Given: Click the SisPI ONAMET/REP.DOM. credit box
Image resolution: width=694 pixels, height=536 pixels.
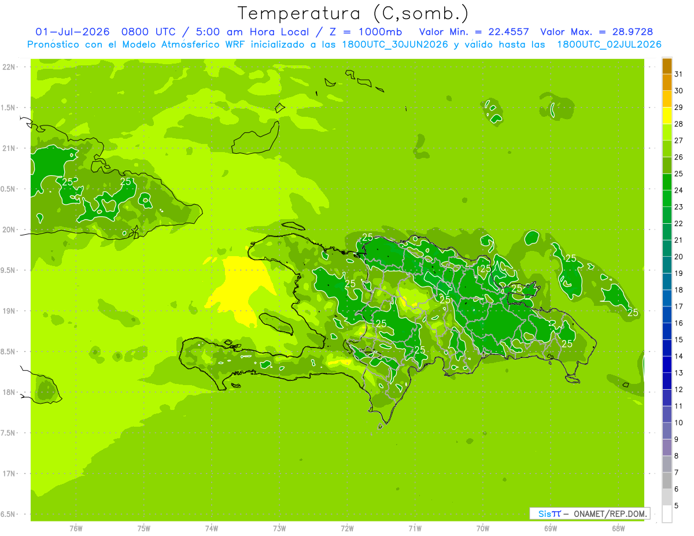Looking at the screenshot, I should 589,513.
